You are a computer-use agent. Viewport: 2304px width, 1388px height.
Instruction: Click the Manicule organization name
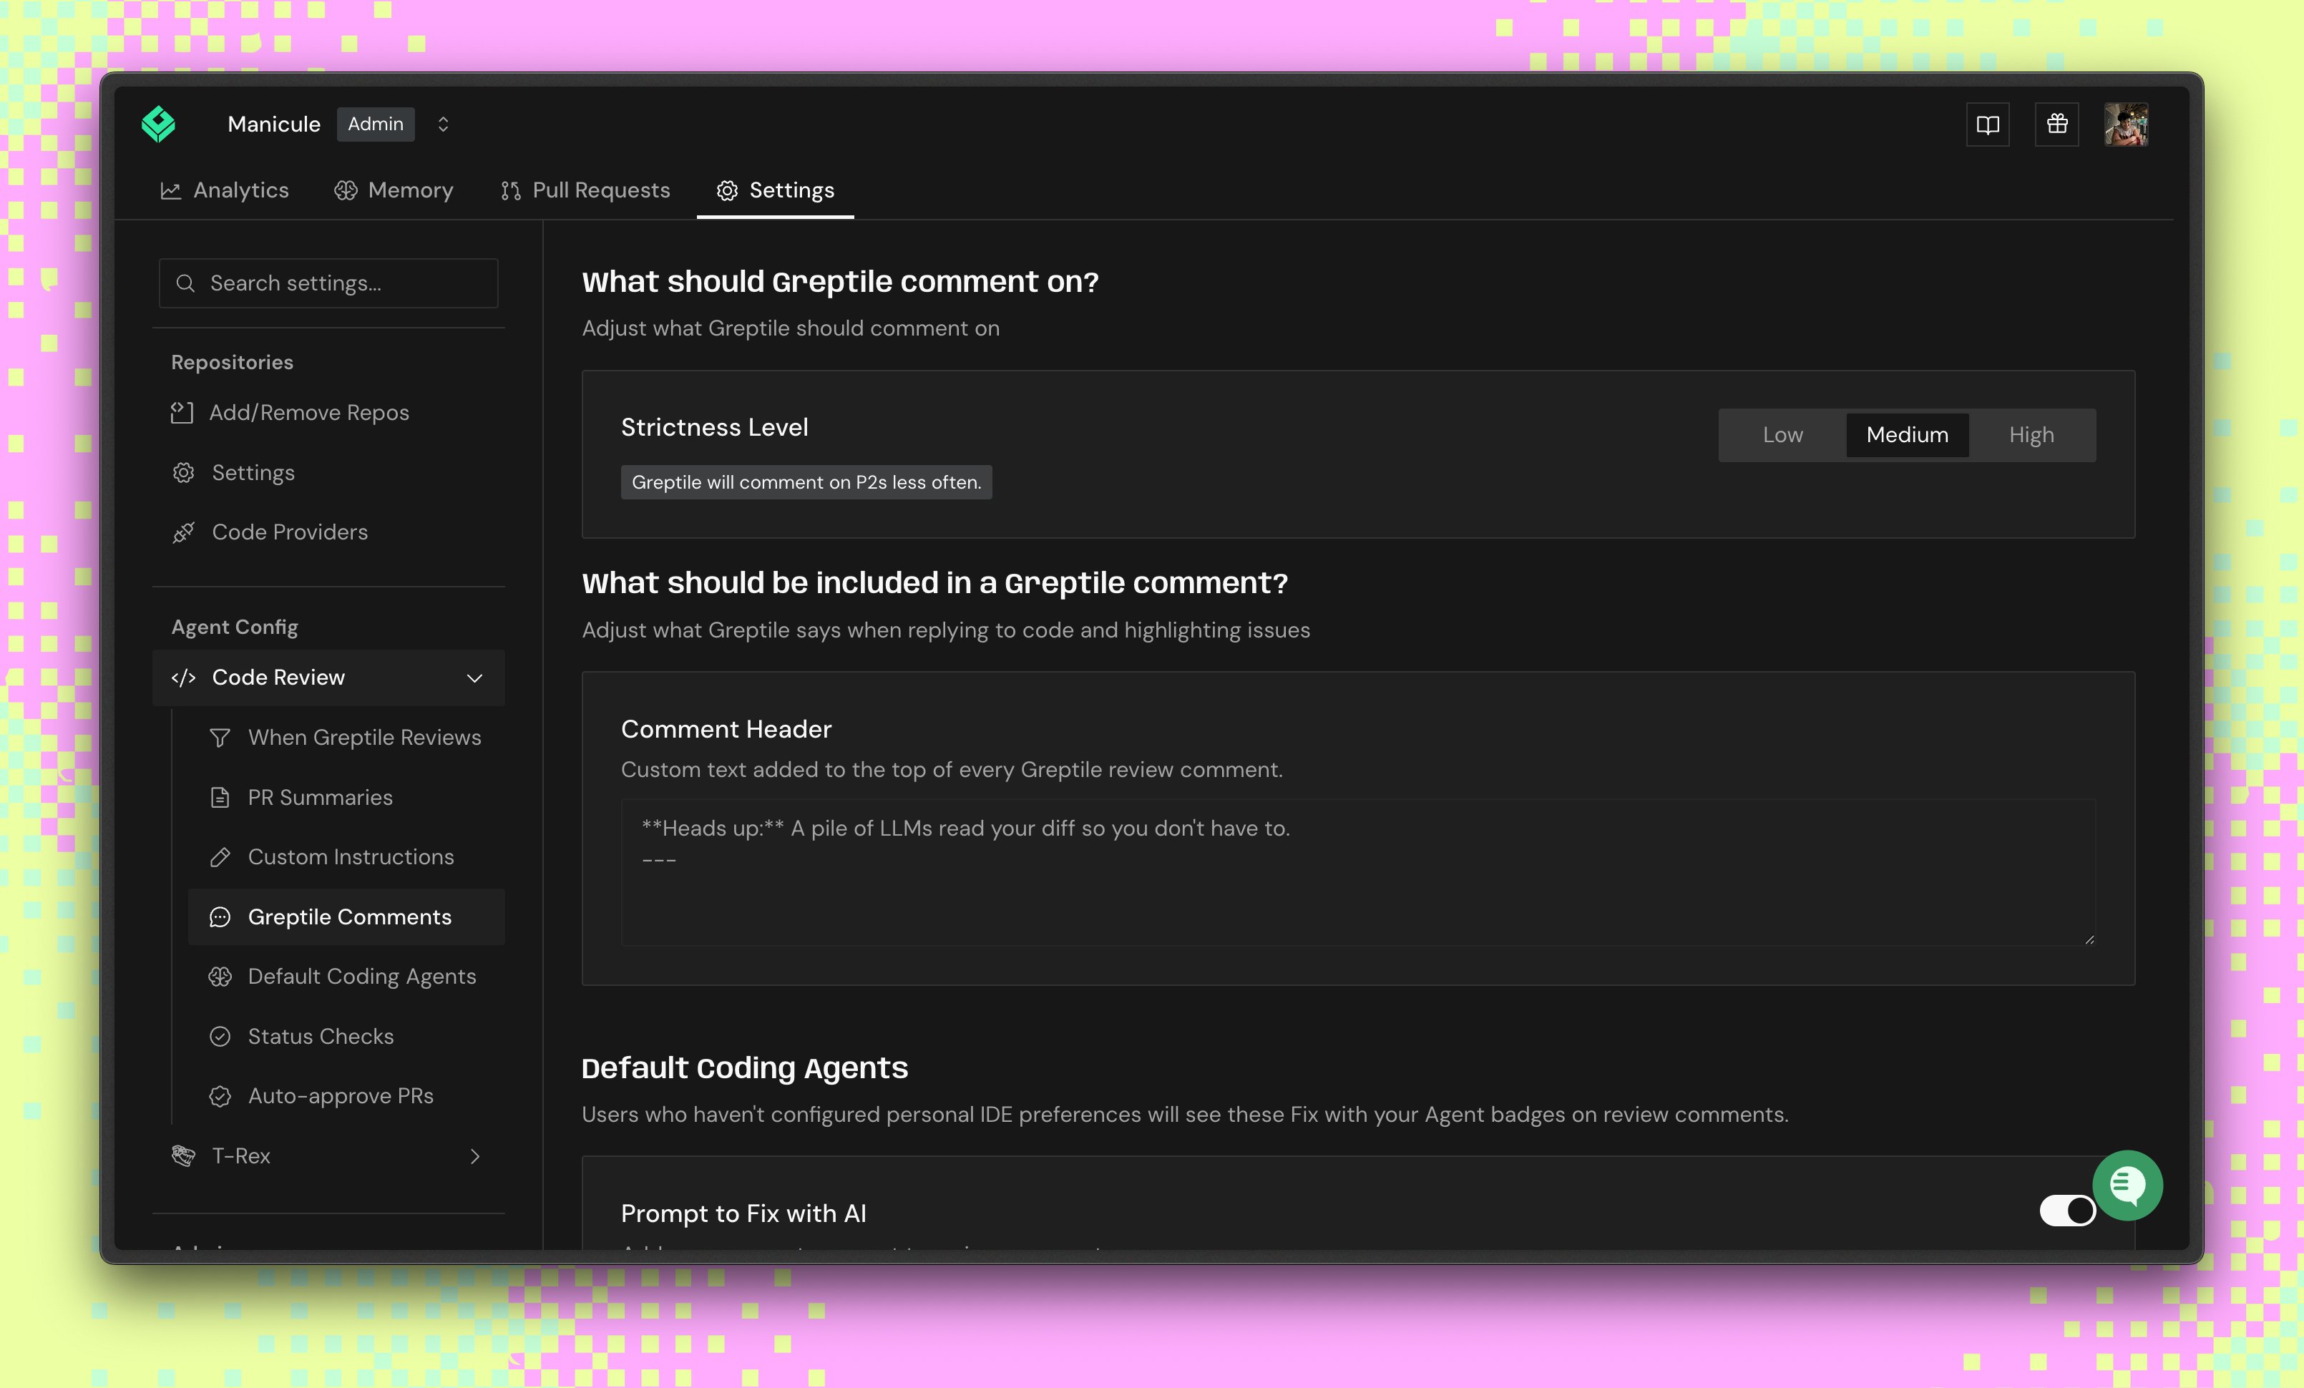274,124
